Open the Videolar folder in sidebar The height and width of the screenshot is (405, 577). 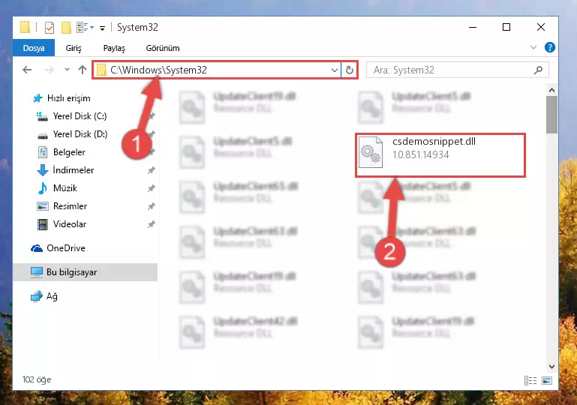pos(70,224)
